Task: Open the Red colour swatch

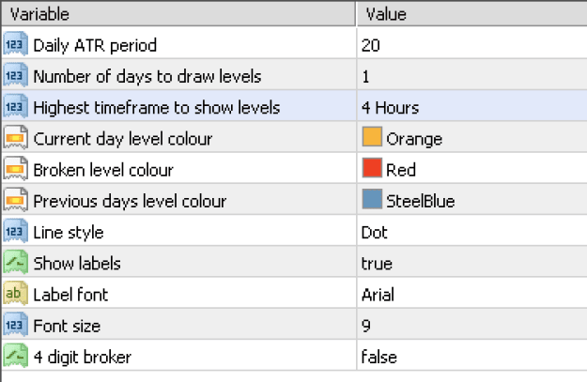Action: (x=372, y=168)
